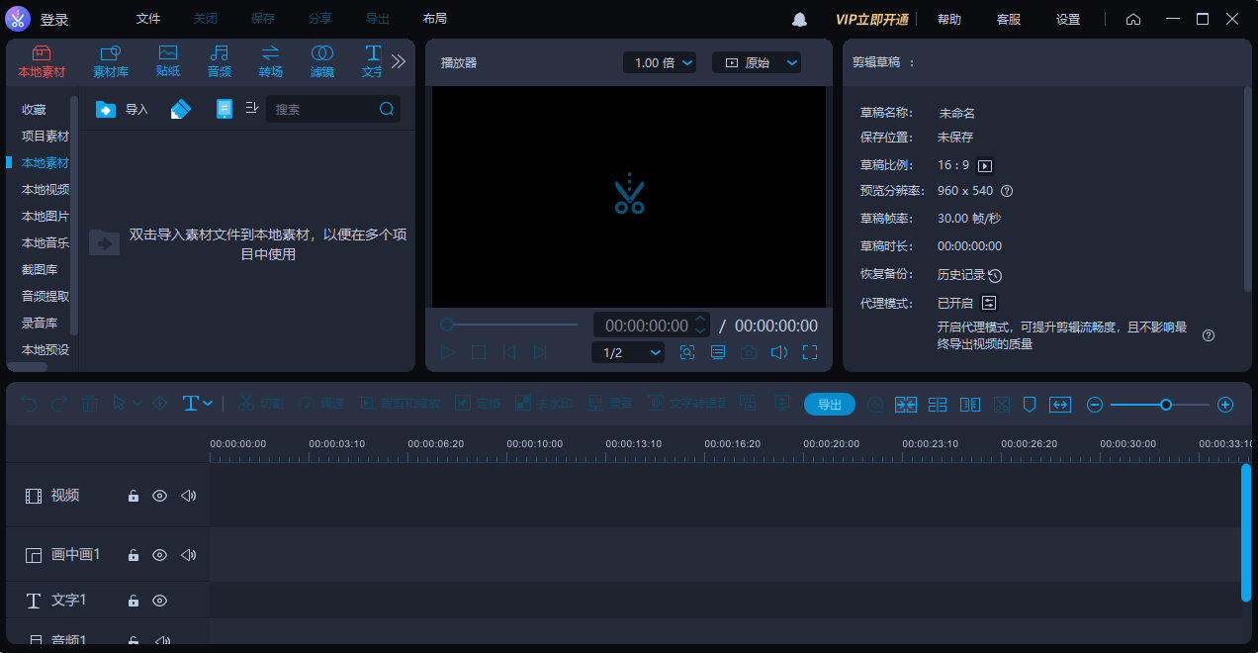The width and height of the screenshot is (1258, 653).
Task: Click the notification bell icon
Action: 800,20
